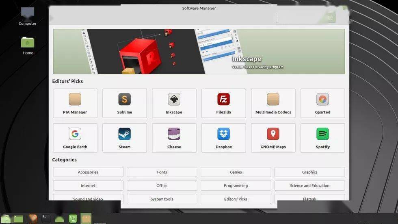Click the Inkscape featured banner
The height and width of the screenshot is (224, 398).
point(199,52)
